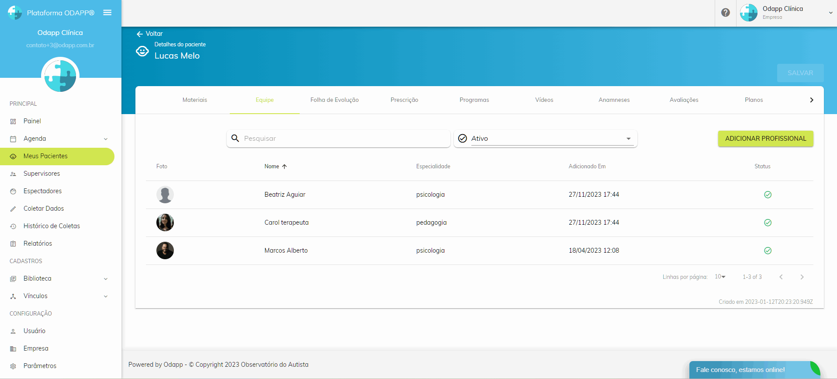Click the status check for Beatriz Aguiar
The width and height of the screenshot is (837, 379).
768,195
